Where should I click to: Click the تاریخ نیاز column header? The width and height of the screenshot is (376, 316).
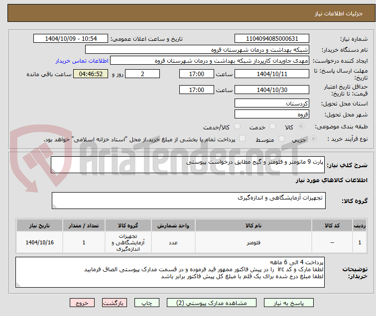click(39, 225)
